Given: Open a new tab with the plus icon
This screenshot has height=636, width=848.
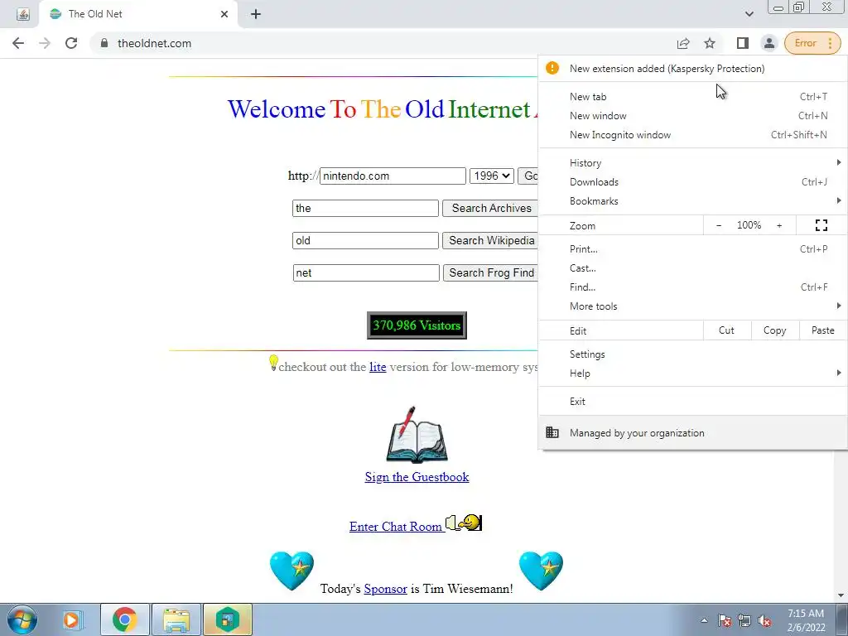Looking at the screenshot, I should (x=256, y=14).
